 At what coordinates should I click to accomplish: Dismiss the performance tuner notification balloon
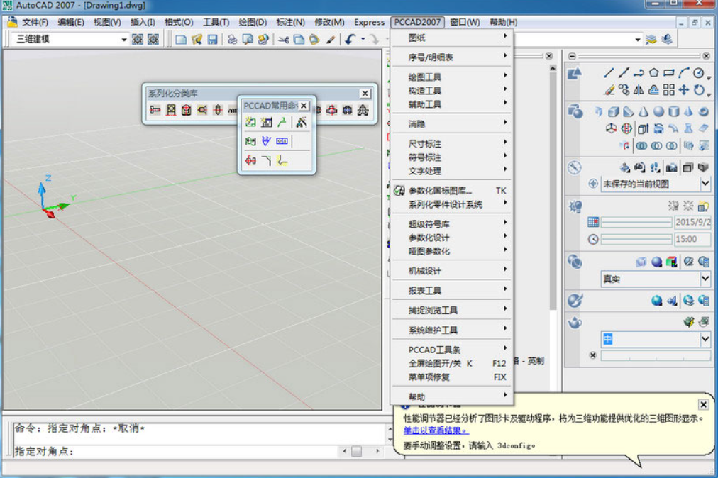(x=703, y=404)
